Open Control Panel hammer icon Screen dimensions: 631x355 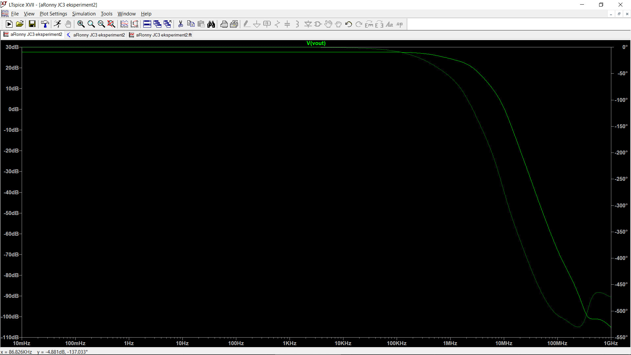(x=45, y=24)
